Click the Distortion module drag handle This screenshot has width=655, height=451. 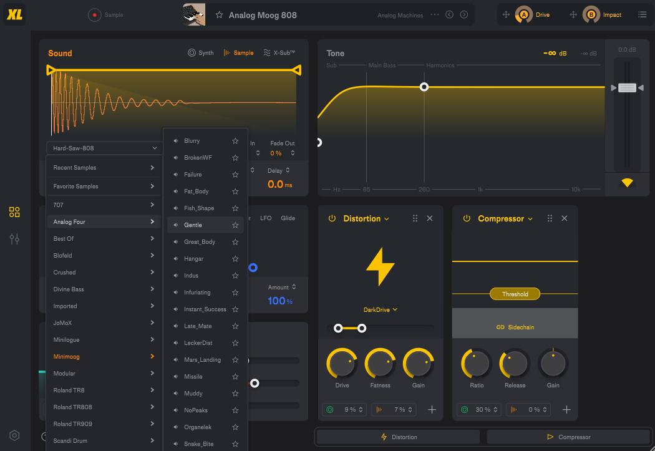coord(415,218)
